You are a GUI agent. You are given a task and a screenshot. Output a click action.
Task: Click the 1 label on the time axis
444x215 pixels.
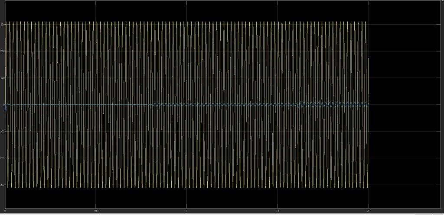pos(186,211)
